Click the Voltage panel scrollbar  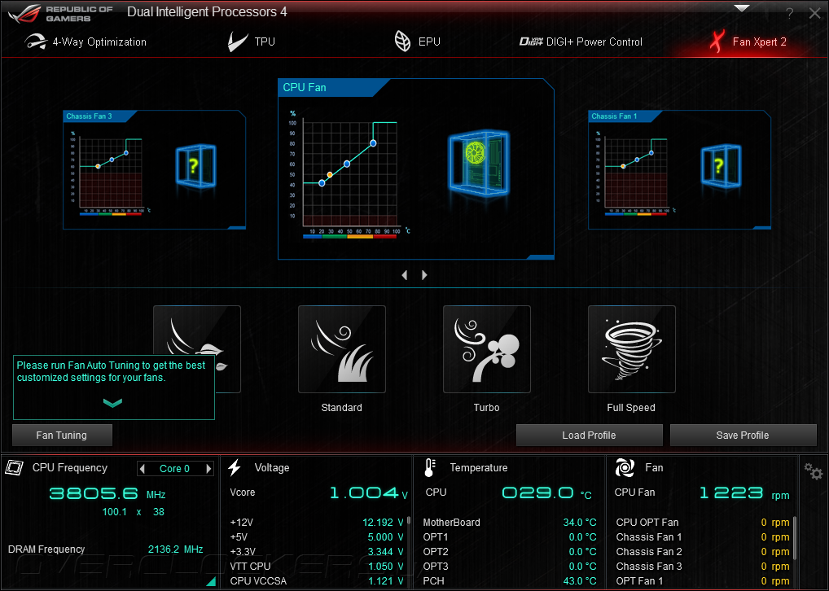(408, 521)
